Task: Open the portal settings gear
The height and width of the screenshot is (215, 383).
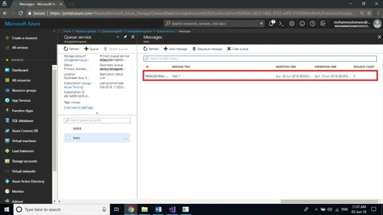Action: point(292,24)
